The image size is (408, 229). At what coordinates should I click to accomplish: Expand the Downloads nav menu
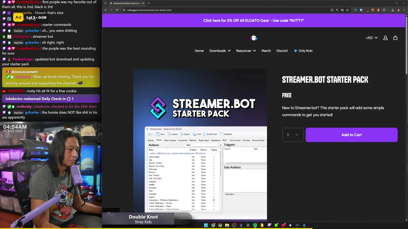point(220,51)
